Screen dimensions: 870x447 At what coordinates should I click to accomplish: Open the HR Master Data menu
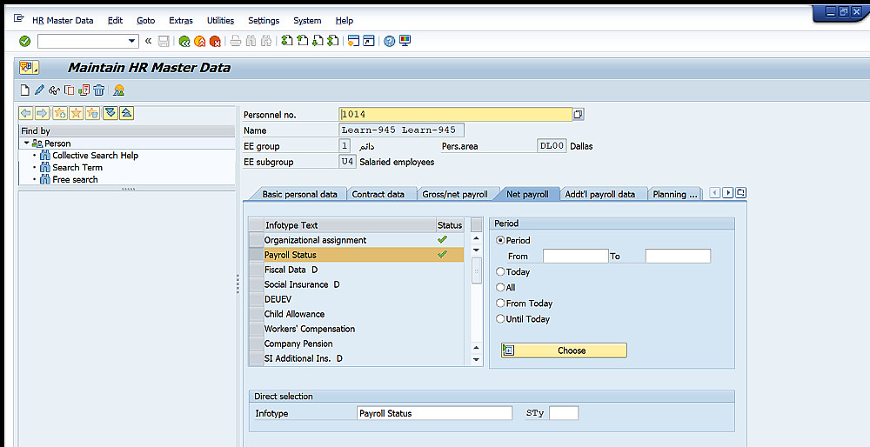pos(63,21)
